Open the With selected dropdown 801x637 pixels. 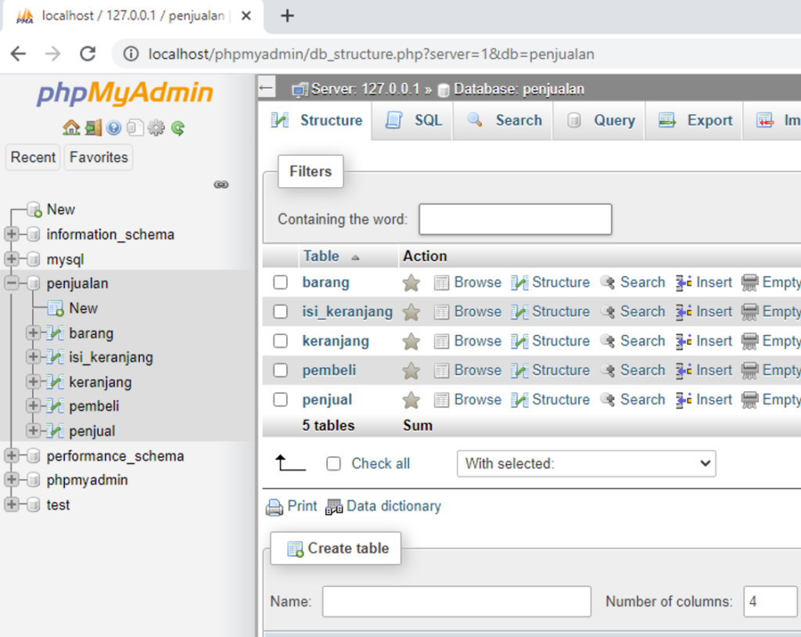coord(587,464)
